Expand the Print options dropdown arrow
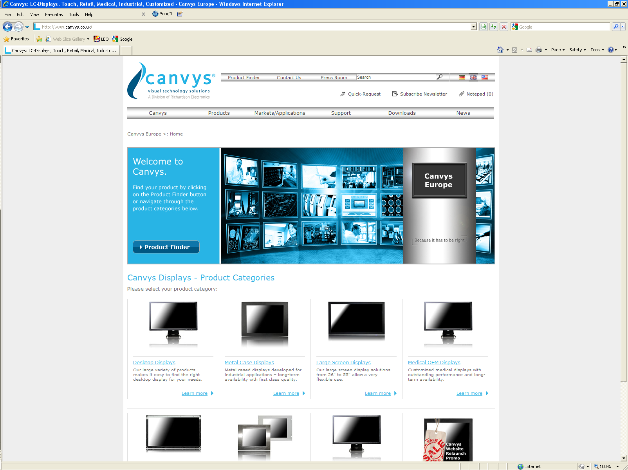628x470 pixels. click(x=546, y=50)
